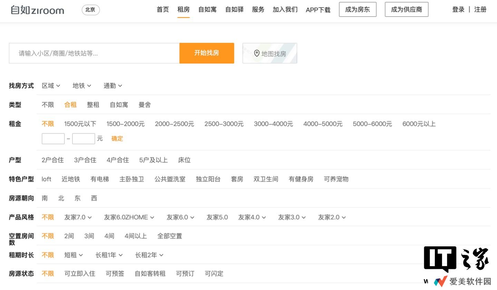Select the 整租 rental type
497x290 pixels.
click(93, 105)
